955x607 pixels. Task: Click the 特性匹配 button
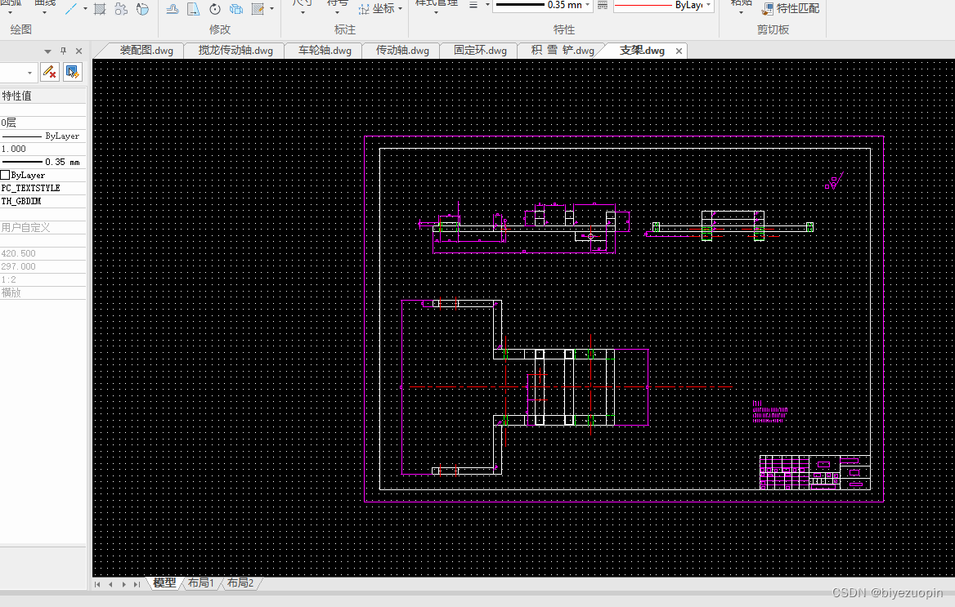coord(791,8)
